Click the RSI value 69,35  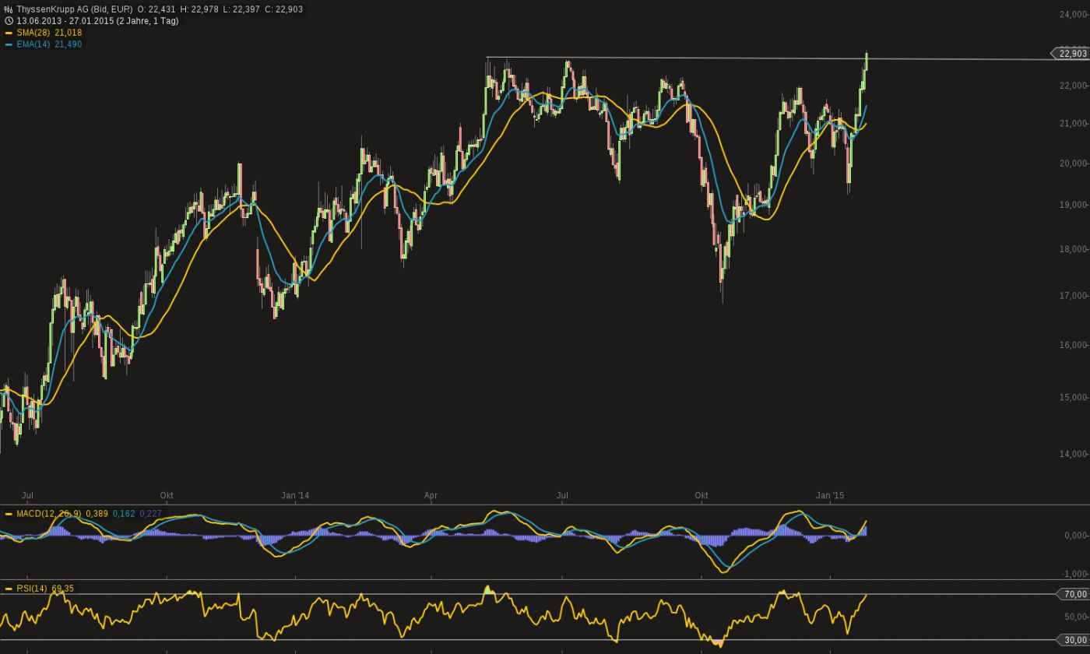63,589
